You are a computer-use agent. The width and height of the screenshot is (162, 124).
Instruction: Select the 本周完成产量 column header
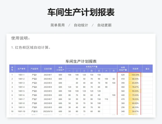pos(123,69)
